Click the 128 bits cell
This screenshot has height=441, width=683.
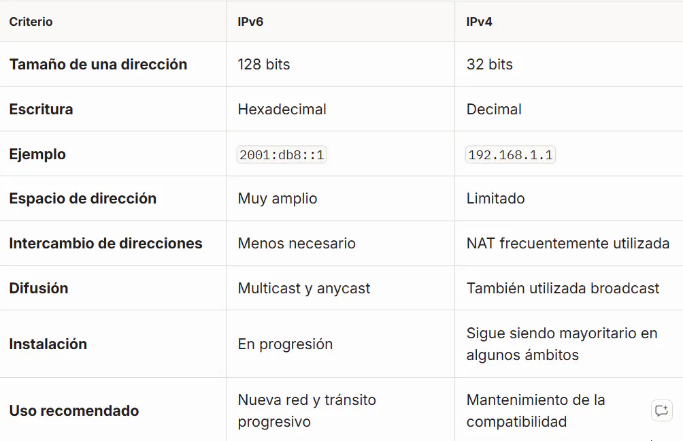tap(263, 65)
